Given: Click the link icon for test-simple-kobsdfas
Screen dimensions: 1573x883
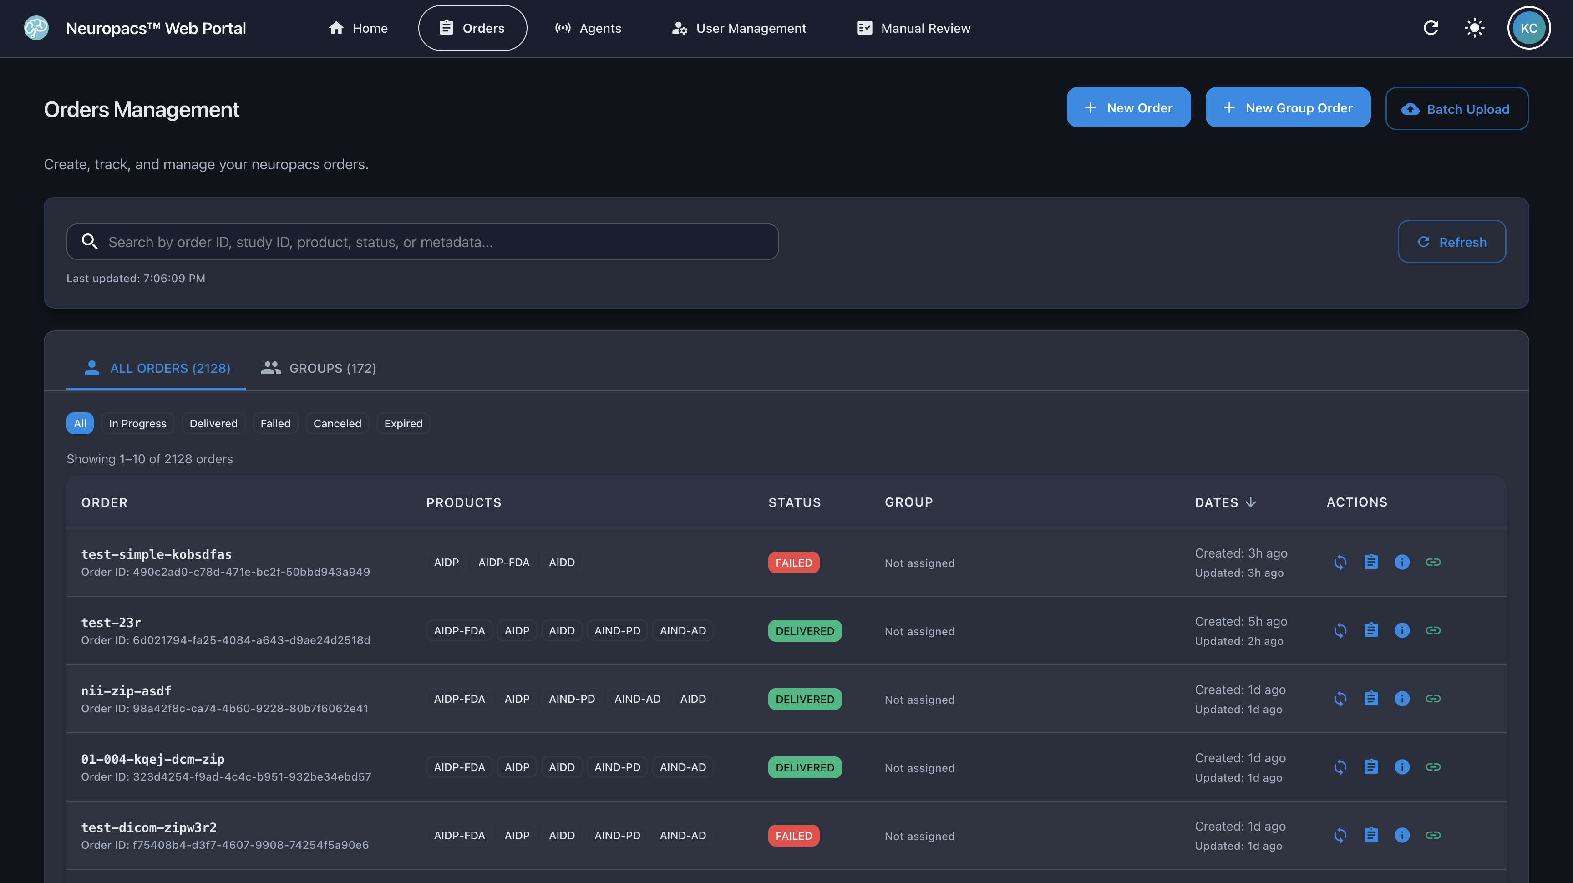Looking at the screenshot, I should tap(1433, 562).
